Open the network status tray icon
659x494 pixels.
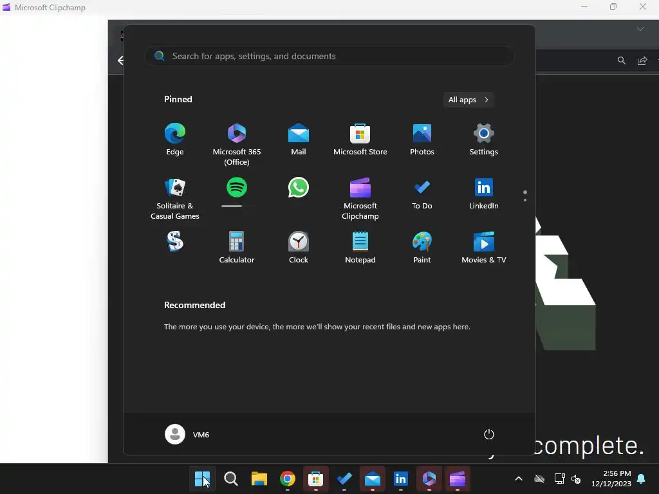[559, 479]
